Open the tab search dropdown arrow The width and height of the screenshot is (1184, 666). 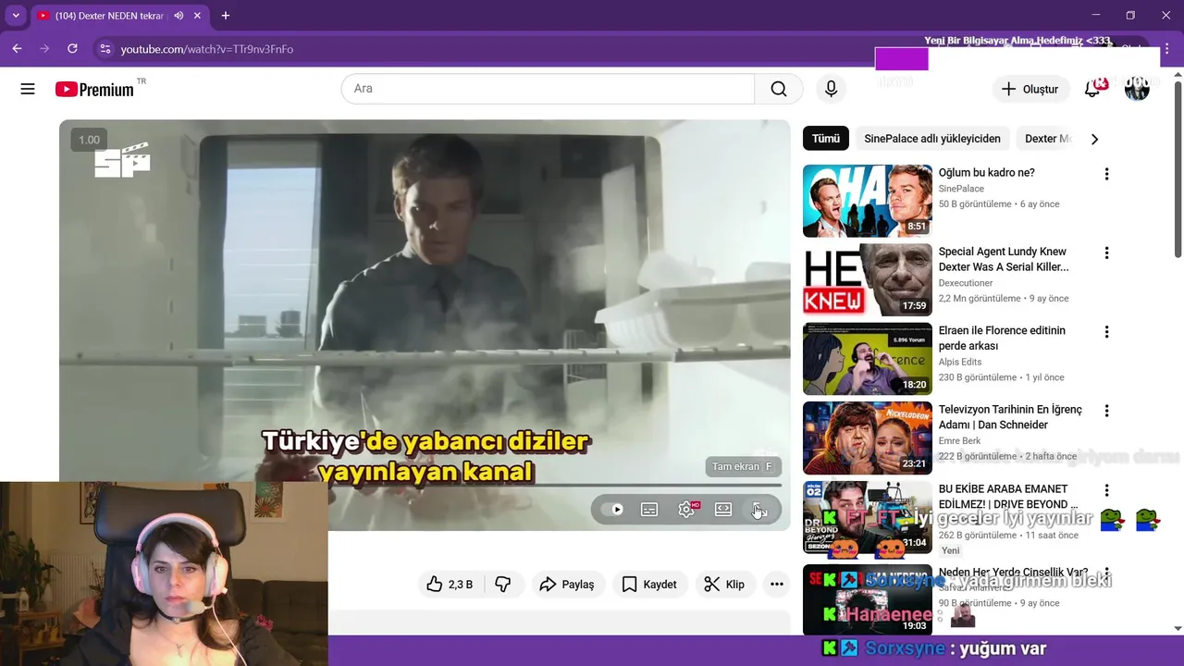pyautogui.click(x=16, y=16)
